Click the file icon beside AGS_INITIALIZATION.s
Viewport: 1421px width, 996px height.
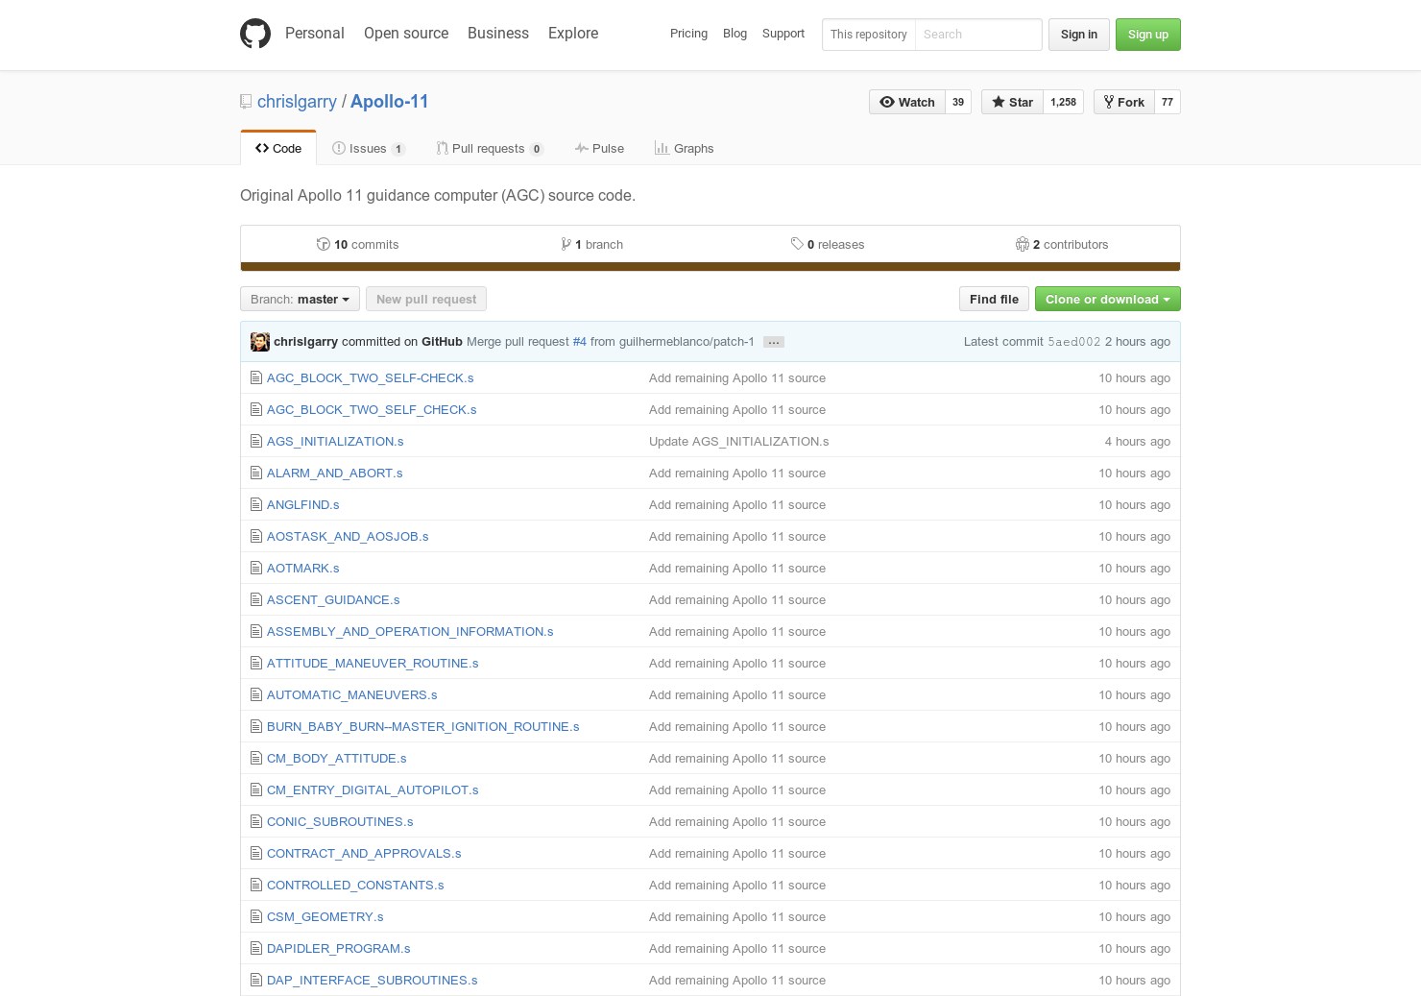tap(256, 442)
